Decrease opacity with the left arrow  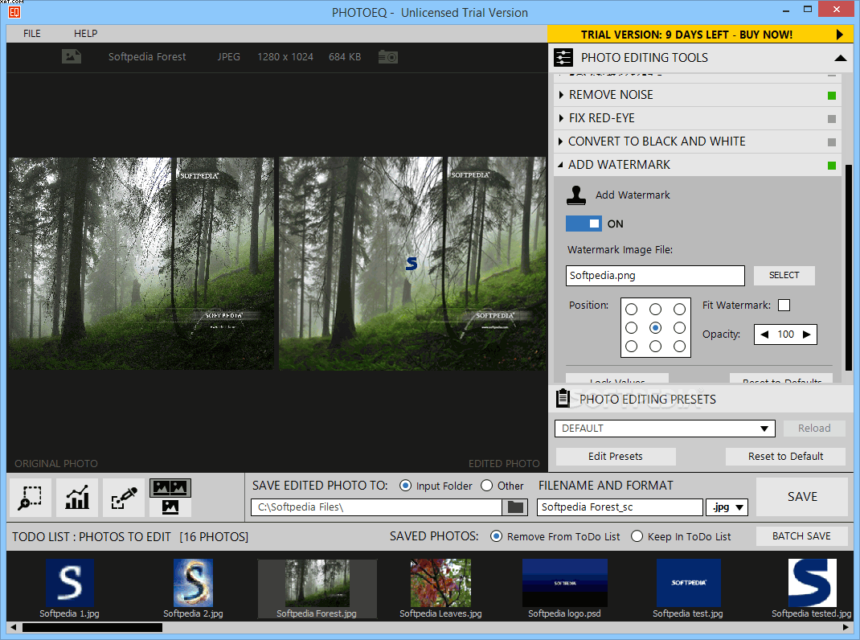coord(764,334)
